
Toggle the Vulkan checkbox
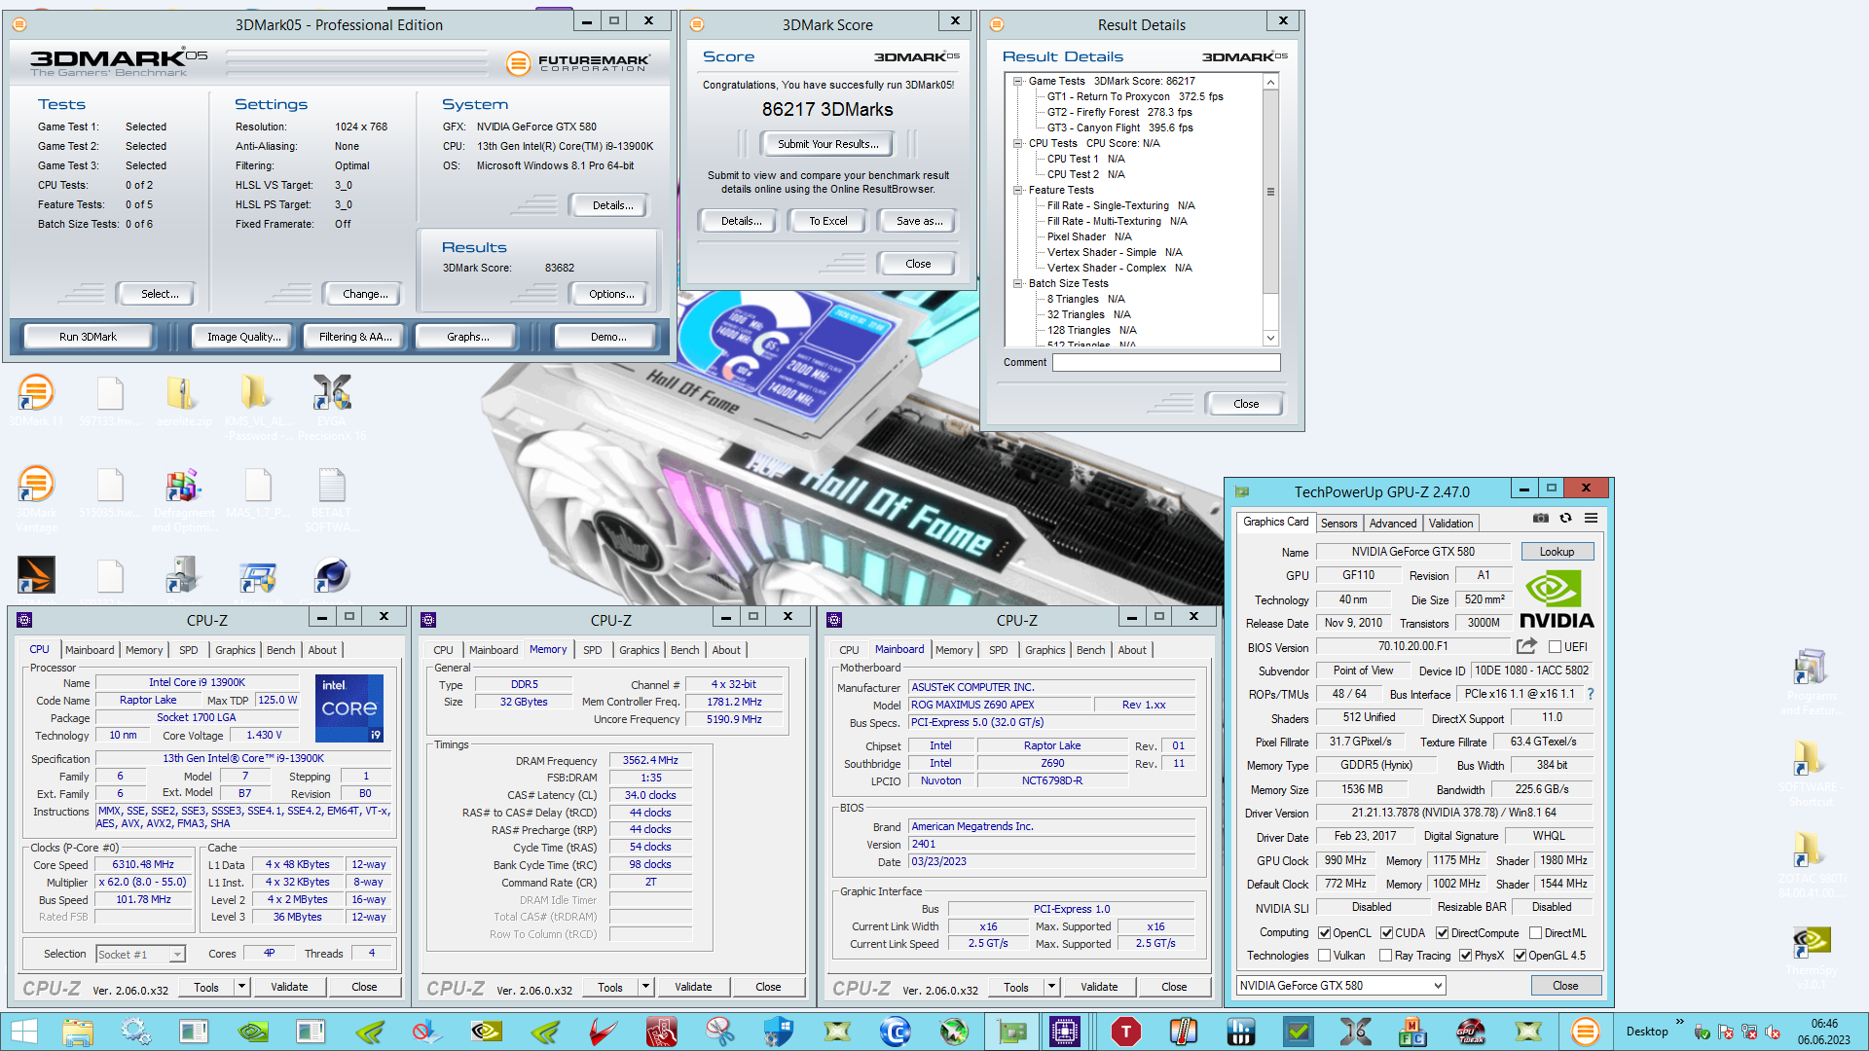coord(1324,956)
